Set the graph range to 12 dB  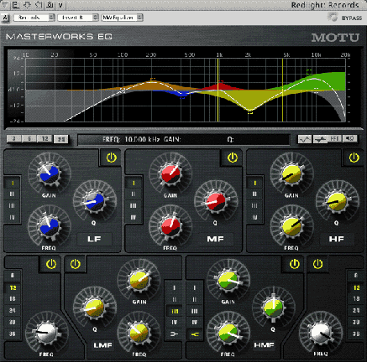pos(45,138)
